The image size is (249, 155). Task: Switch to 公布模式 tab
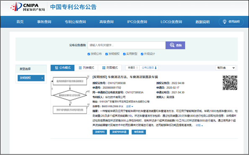(62, 68)
